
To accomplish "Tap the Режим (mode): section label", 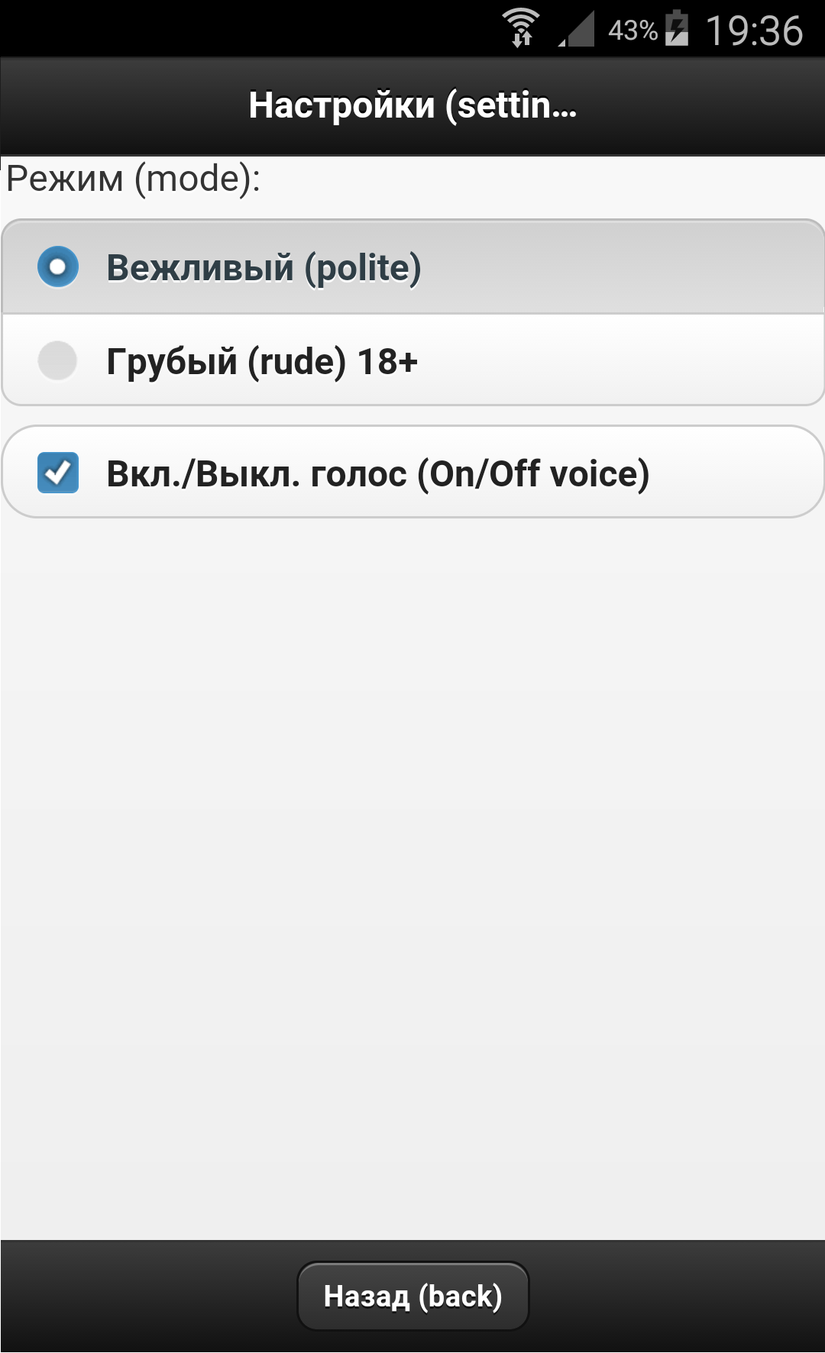I will click(x=134, y=179).
